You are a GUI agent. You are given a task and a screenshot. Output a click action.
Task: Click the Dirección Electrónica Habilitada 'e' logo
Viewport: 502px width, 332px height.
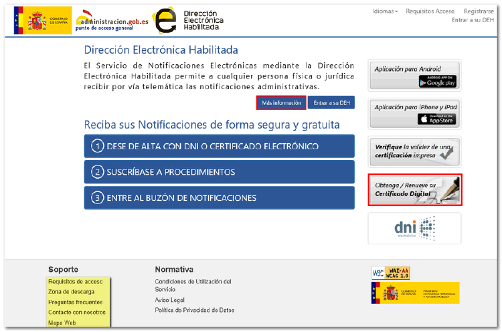click(164, 20)
